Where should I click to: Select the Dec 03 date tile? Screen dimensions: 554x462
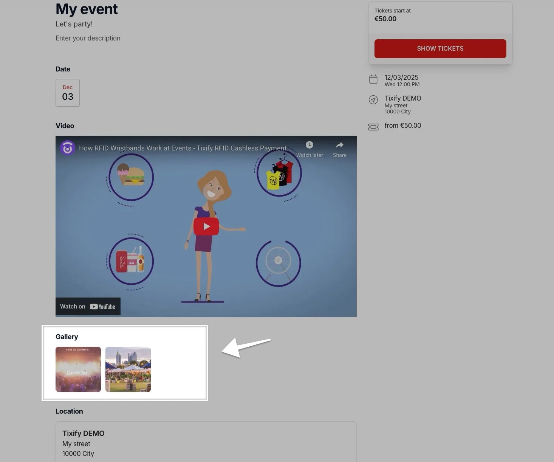point(68,93)
